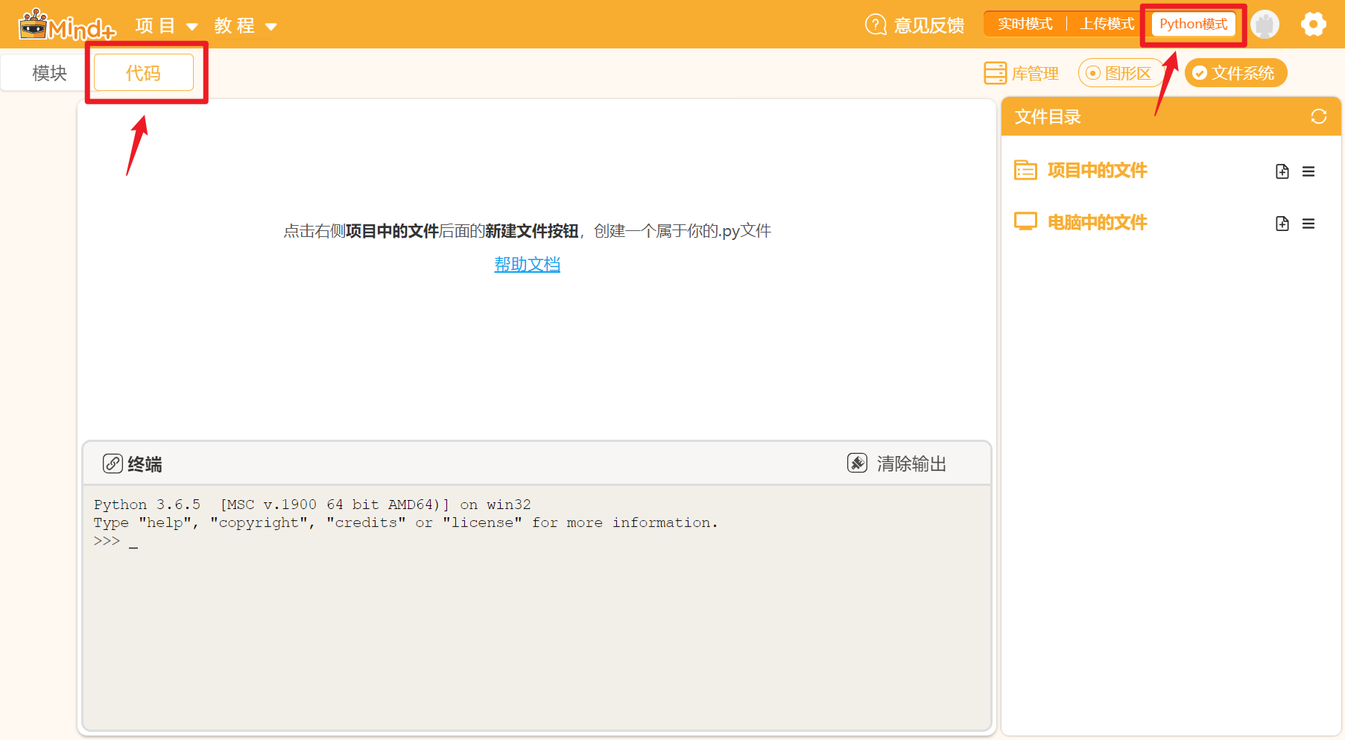Screen dimensions: 1345x740
Task: Select Python模式
Action: point(1193,24)
